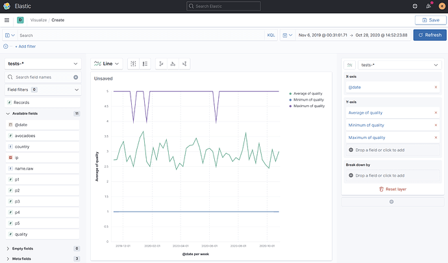Open the filter options icon

tap(6, 47)
